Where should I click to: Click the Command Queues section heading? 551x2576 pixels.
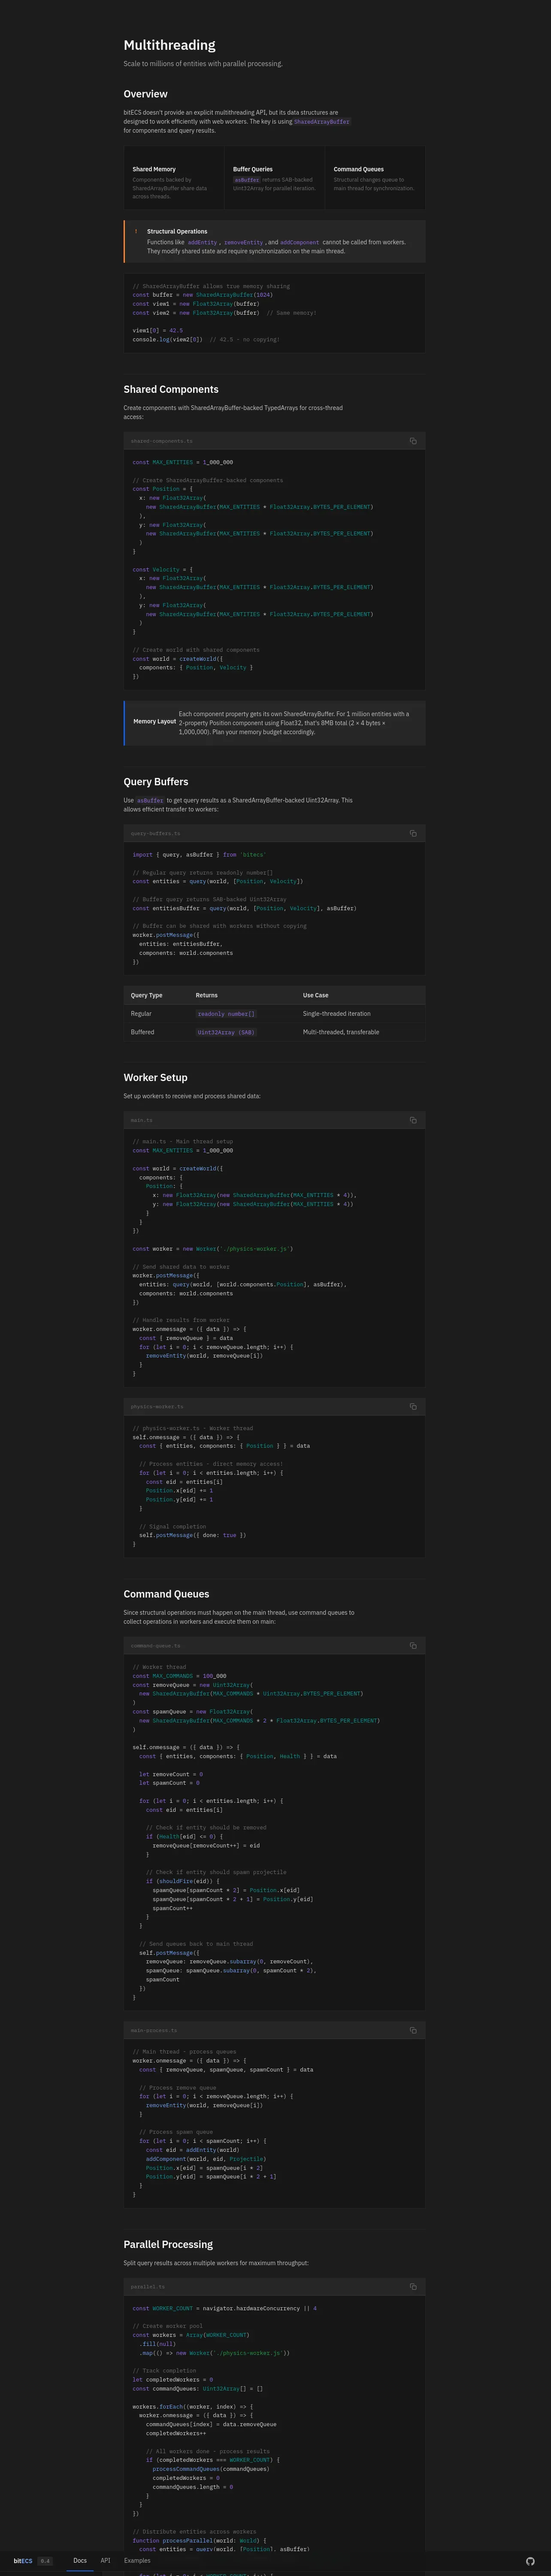(x=166, y=1594)
